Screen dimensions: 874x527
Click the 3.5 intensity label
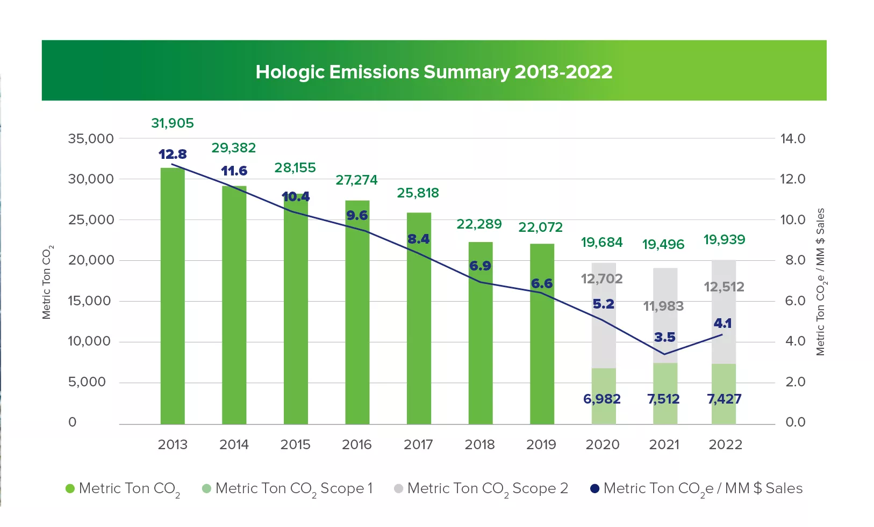coord(665,338)
